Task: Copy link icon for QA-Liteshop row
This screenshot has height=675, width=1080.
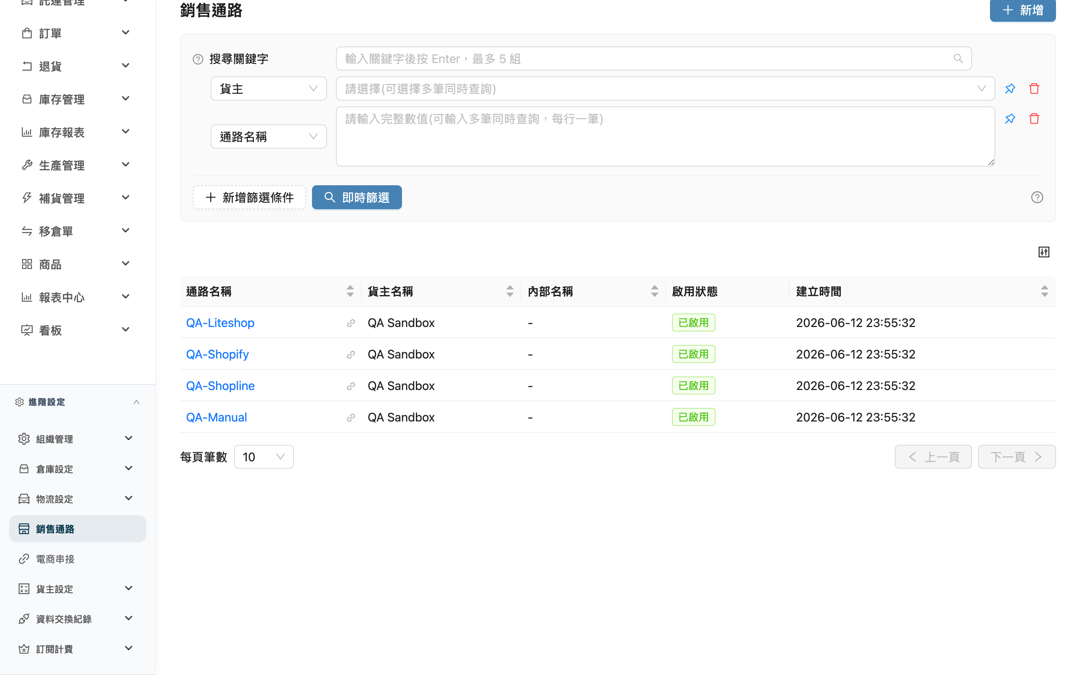Action: (351, 323)
